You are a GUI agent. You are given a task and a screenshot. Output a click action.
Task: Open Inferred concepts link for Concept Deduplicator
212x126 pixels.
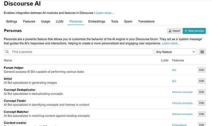(x=182, y=92)
